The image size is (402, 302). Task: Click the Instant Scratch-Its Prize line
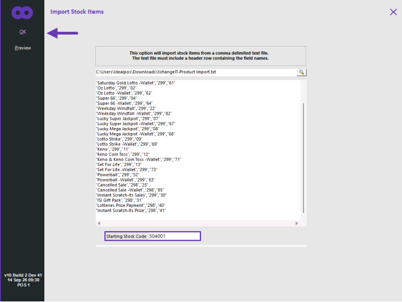131,210
